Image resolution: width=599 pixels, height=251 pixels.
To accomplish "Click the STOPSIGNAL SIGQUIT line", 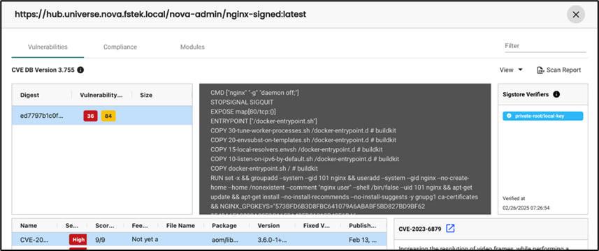I will click(242, 102).
